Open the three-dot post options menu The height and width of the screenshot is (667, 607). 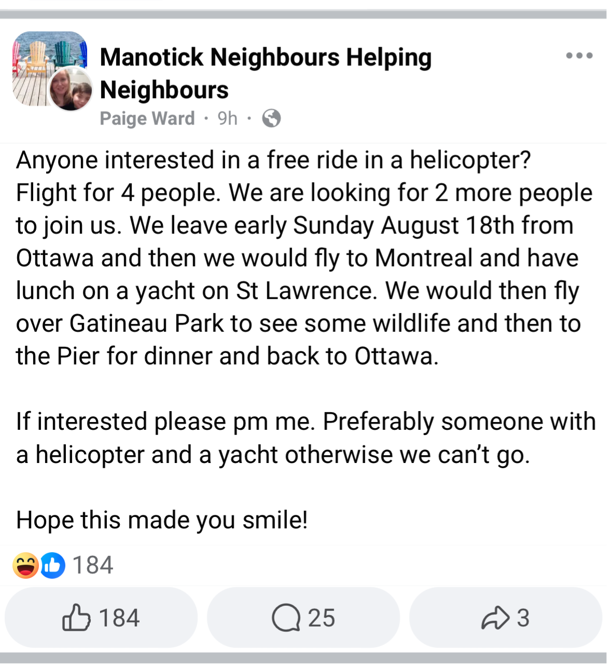pos(580,56)
